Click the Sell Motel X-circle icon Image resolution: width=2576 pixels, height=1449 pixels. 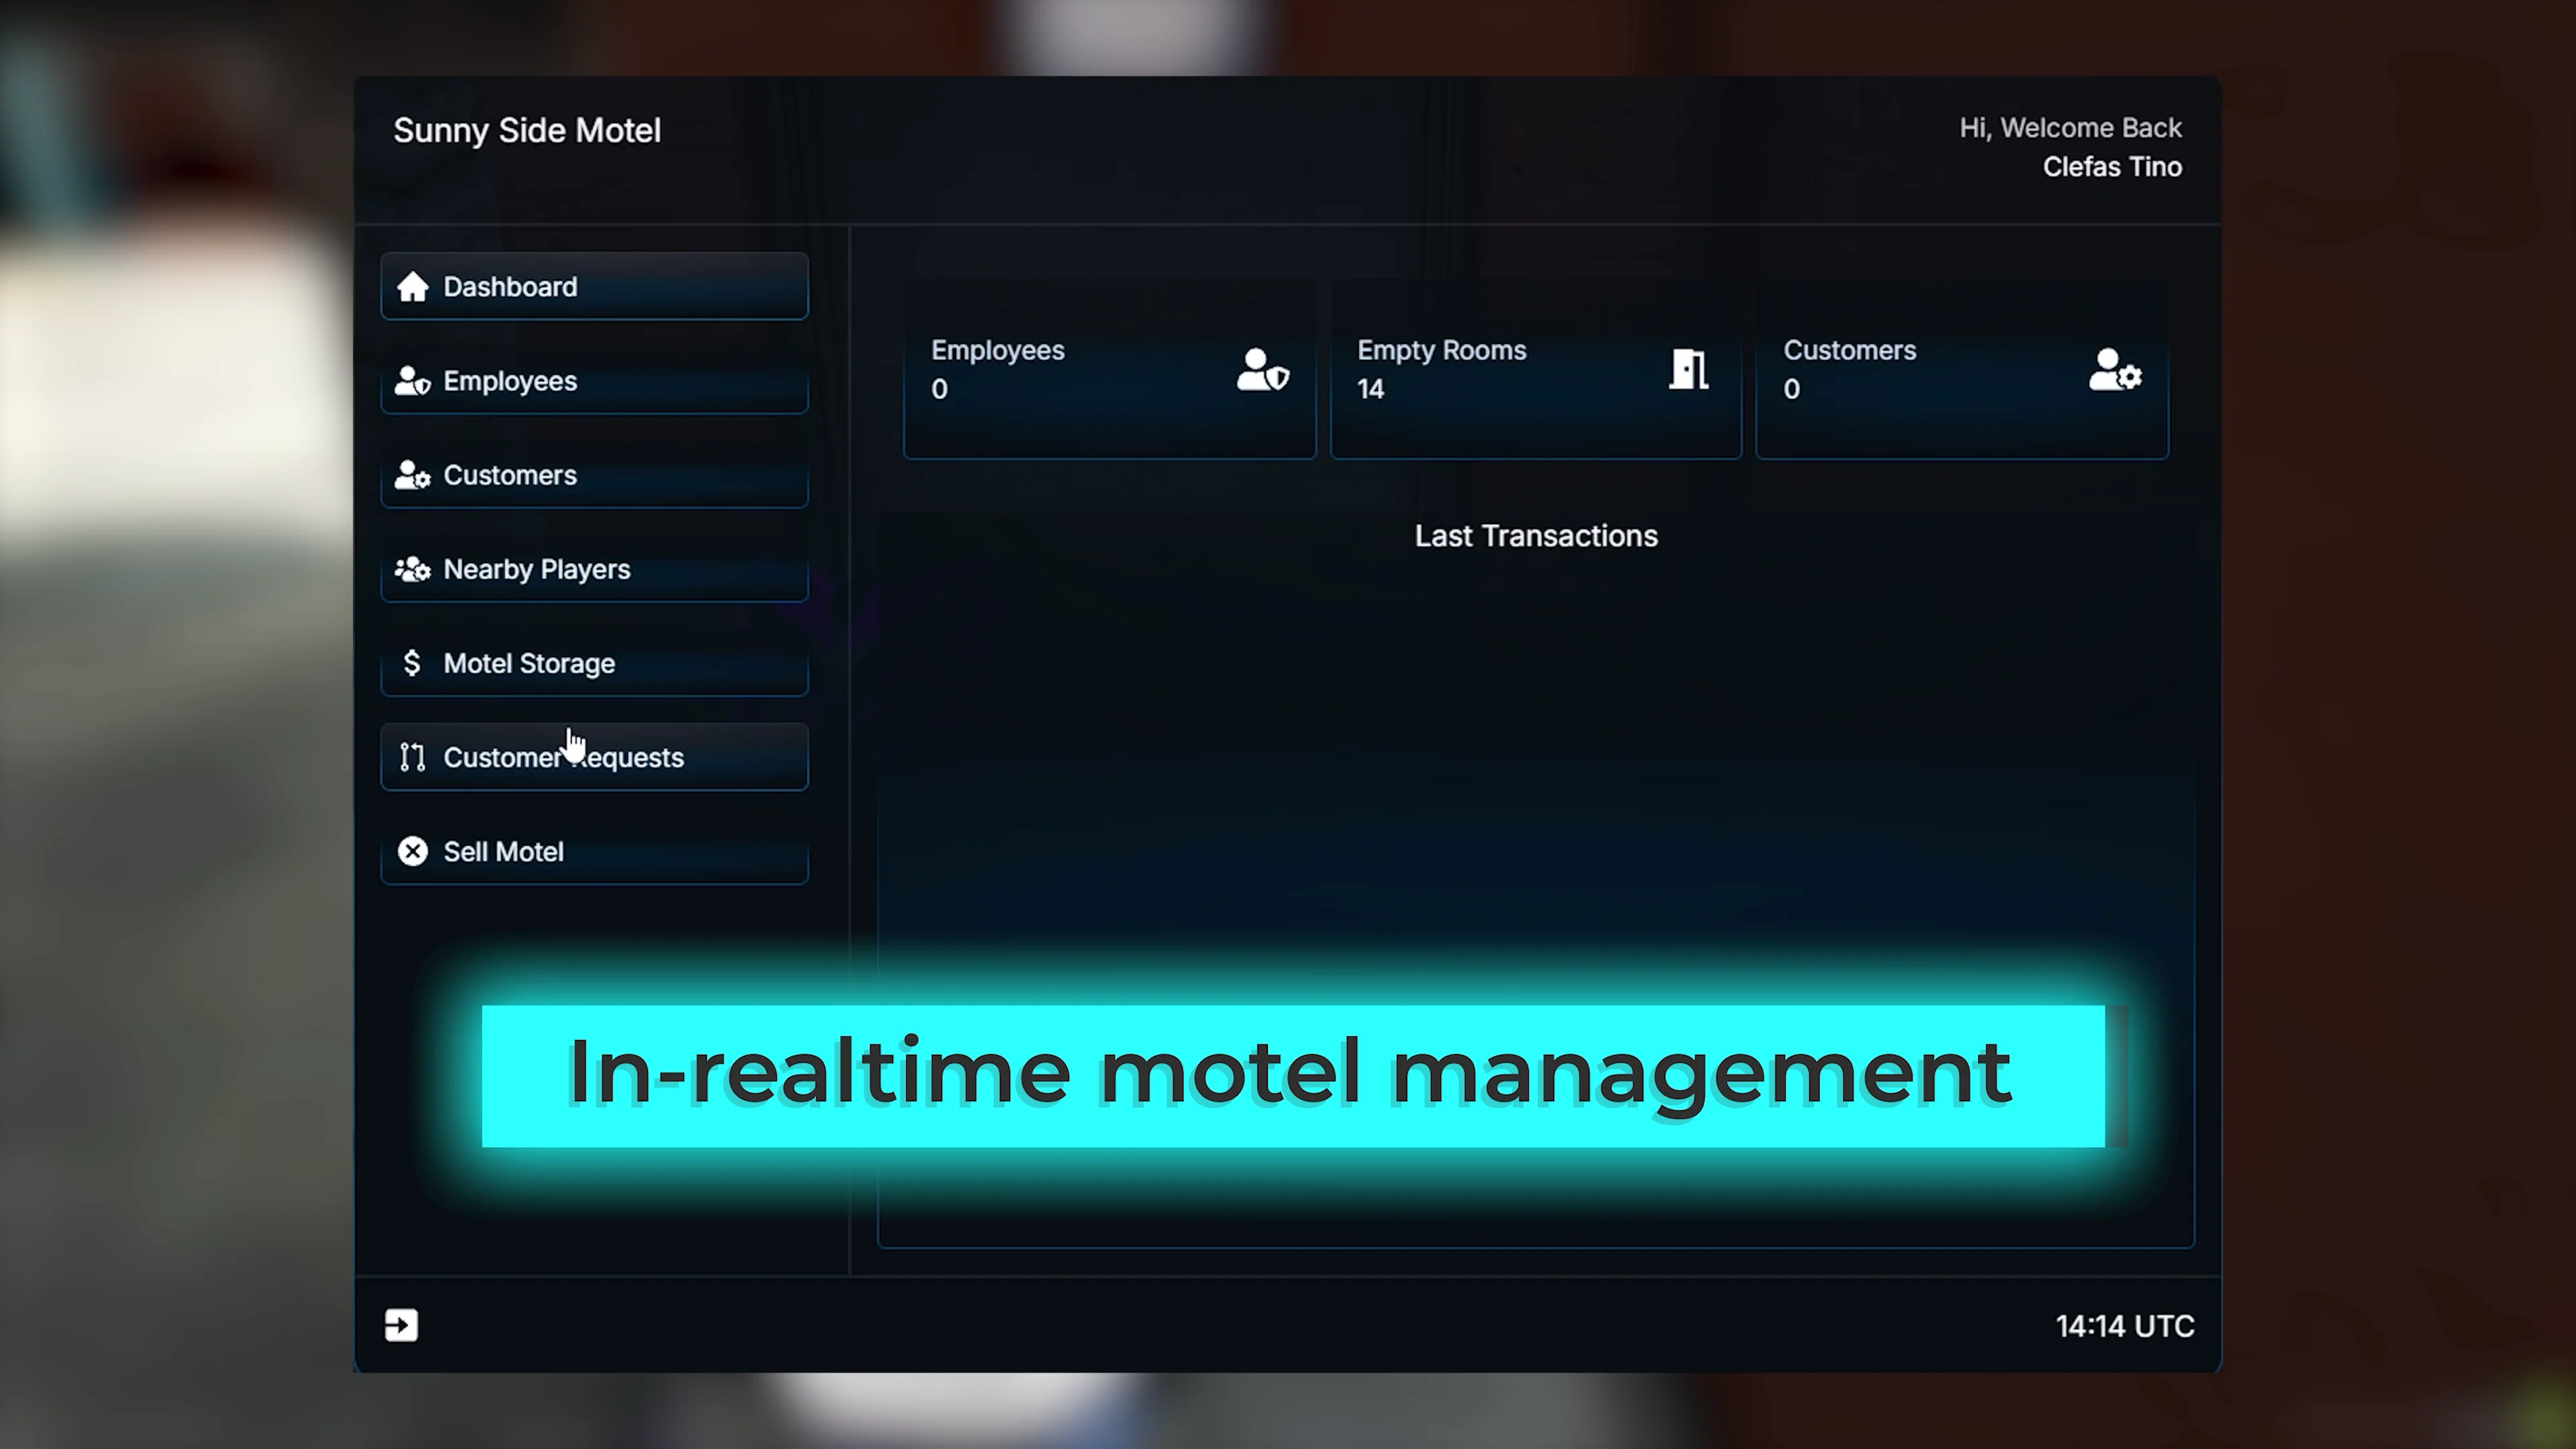[x=412, y=851]
